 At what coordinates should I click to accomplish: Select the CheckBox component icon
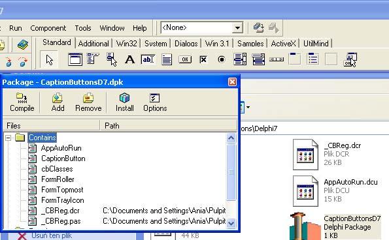(x=203, y=59)
